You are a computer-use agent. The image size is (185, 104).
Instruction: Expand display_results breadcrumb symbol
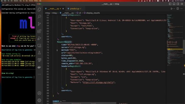tap(92, 13)
